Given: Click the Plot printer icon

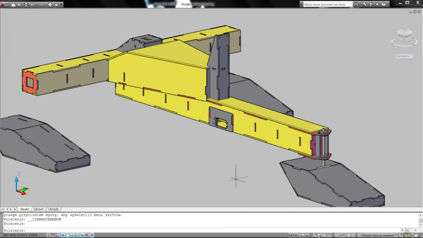Looking at the screenshot, I should click(50, 4).
